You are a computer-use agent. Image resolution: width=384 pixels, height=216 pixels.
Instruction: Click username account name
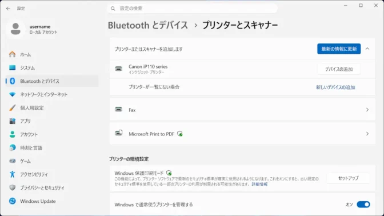click(x=40, y=26)
